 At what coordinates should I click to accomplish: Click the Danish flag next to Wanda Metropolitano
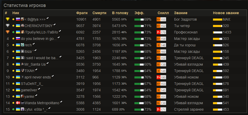pos(18,103)
